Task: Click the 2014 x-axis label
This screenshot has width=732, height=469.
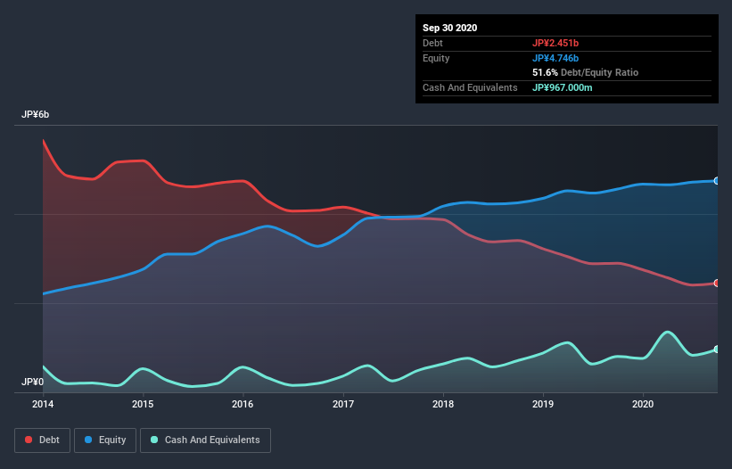Action: point(43,404)
